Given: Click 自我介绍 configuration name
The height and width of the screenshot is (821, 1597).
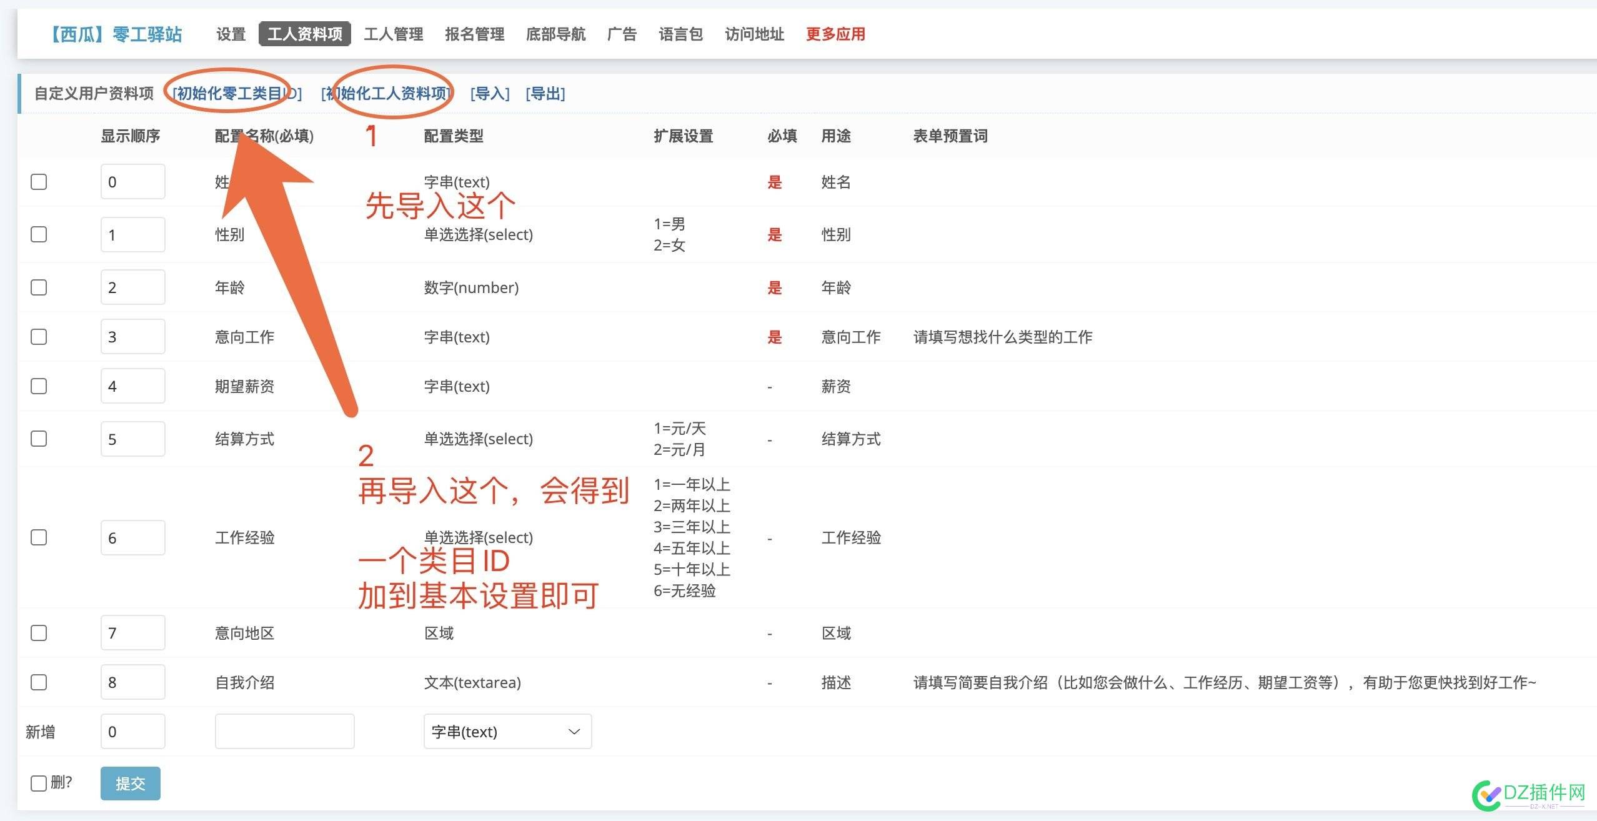Looking at the screenshot, I should (x=244, y=682).
